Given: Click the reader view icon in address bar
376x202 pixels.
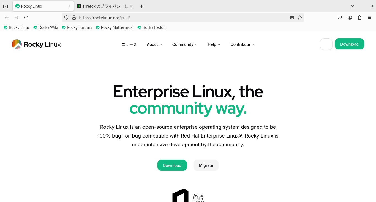Looking at the screenshot, I should point(292,17).
